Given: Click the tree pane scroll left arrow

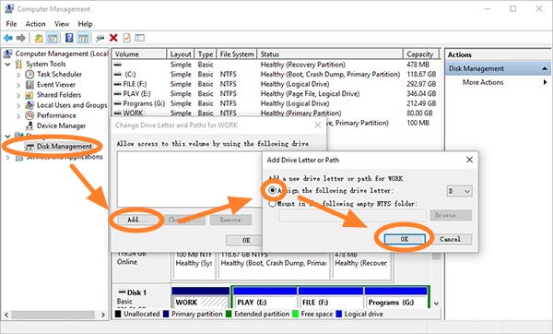Looking at the screenshot, I should pyautogui.click(x=6, y=315).
